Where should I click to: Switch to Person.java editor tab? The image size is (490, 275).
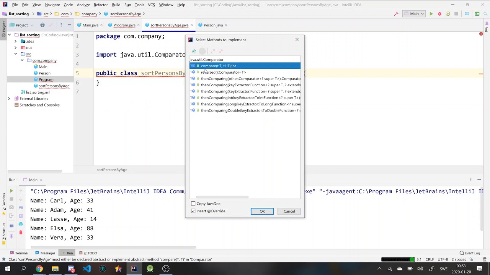(213, 25)
